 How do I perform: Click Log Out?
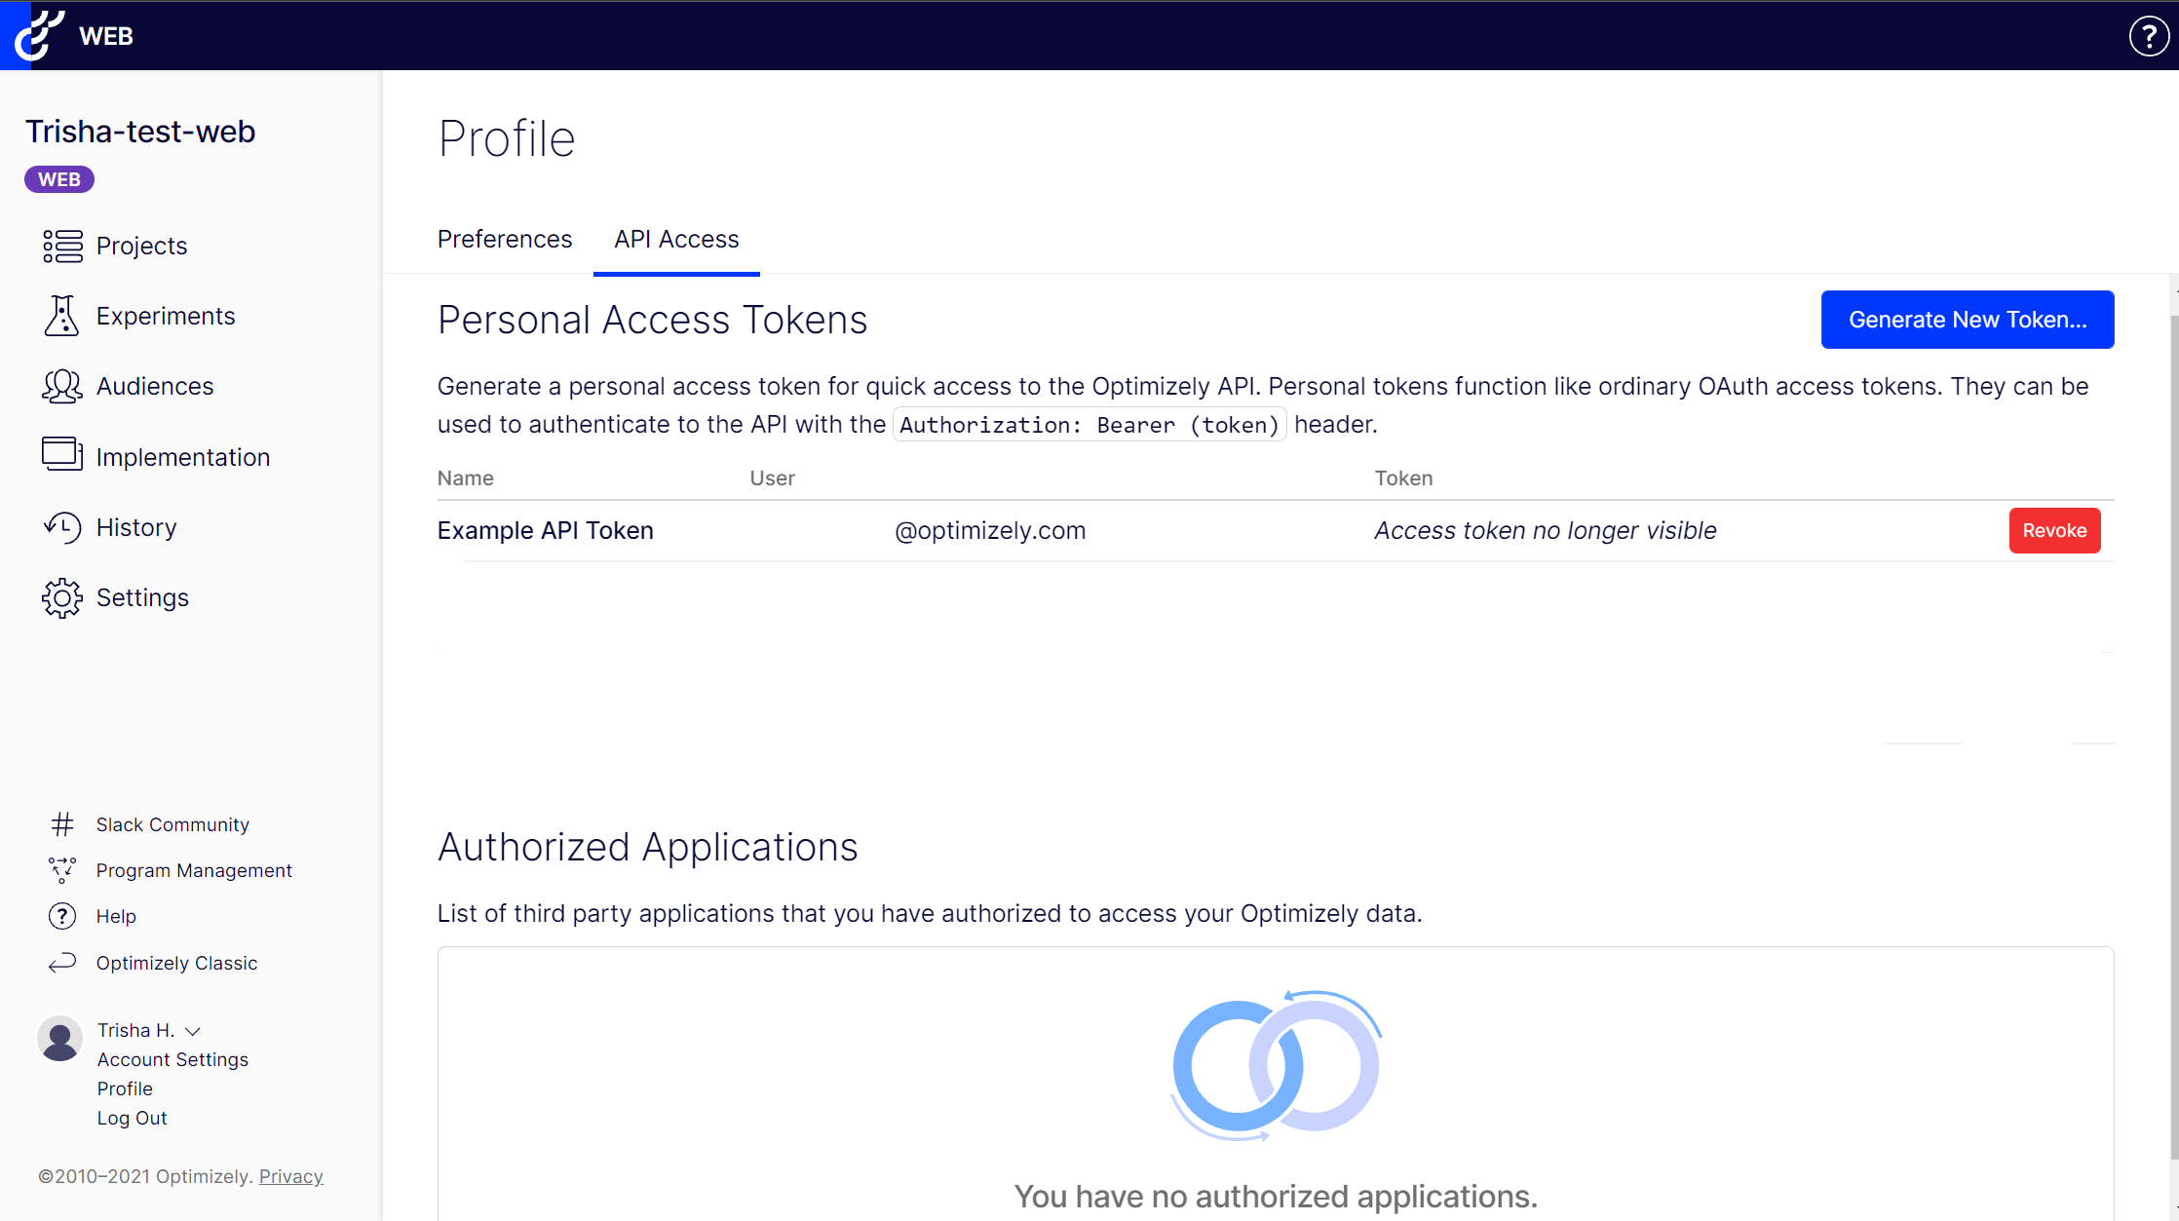(x=132, y=1118)
